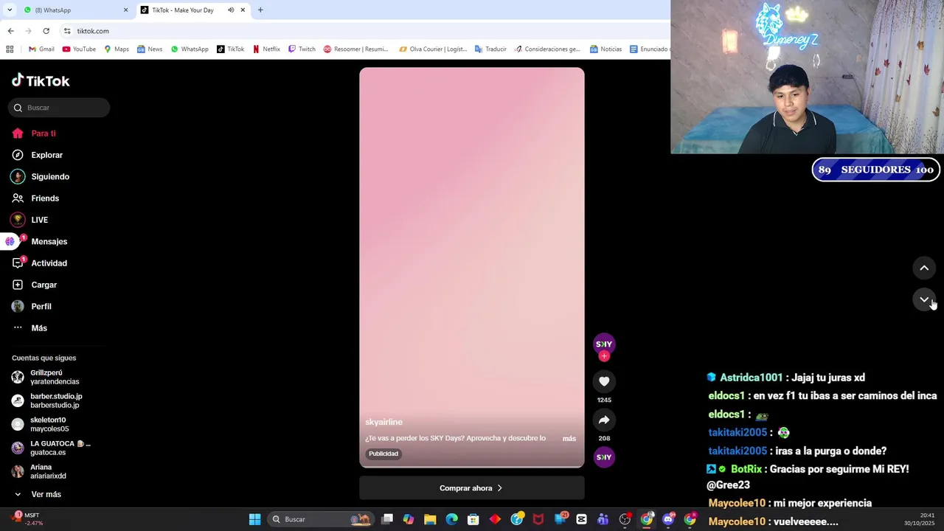Open the SKY sound disc icon

click(604, 457)
